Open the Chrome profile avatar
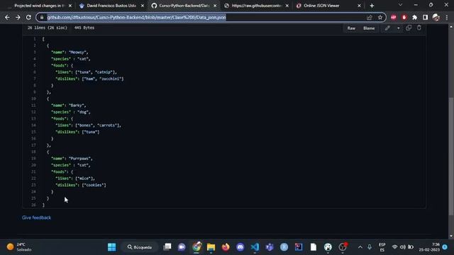 click(436, 17)
